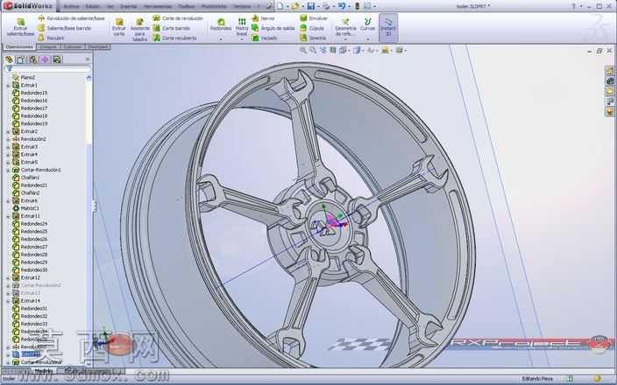The height and width of the screenshot is (385, 617).
Task: Click the Corte de revolución tool
Action: coord(178,18)
